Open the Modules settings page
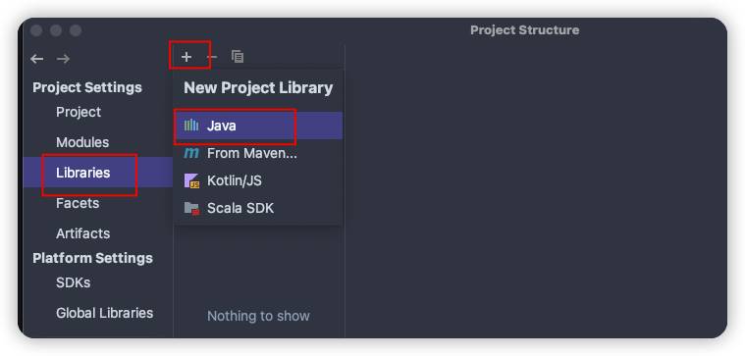 [x=82, y=142]
